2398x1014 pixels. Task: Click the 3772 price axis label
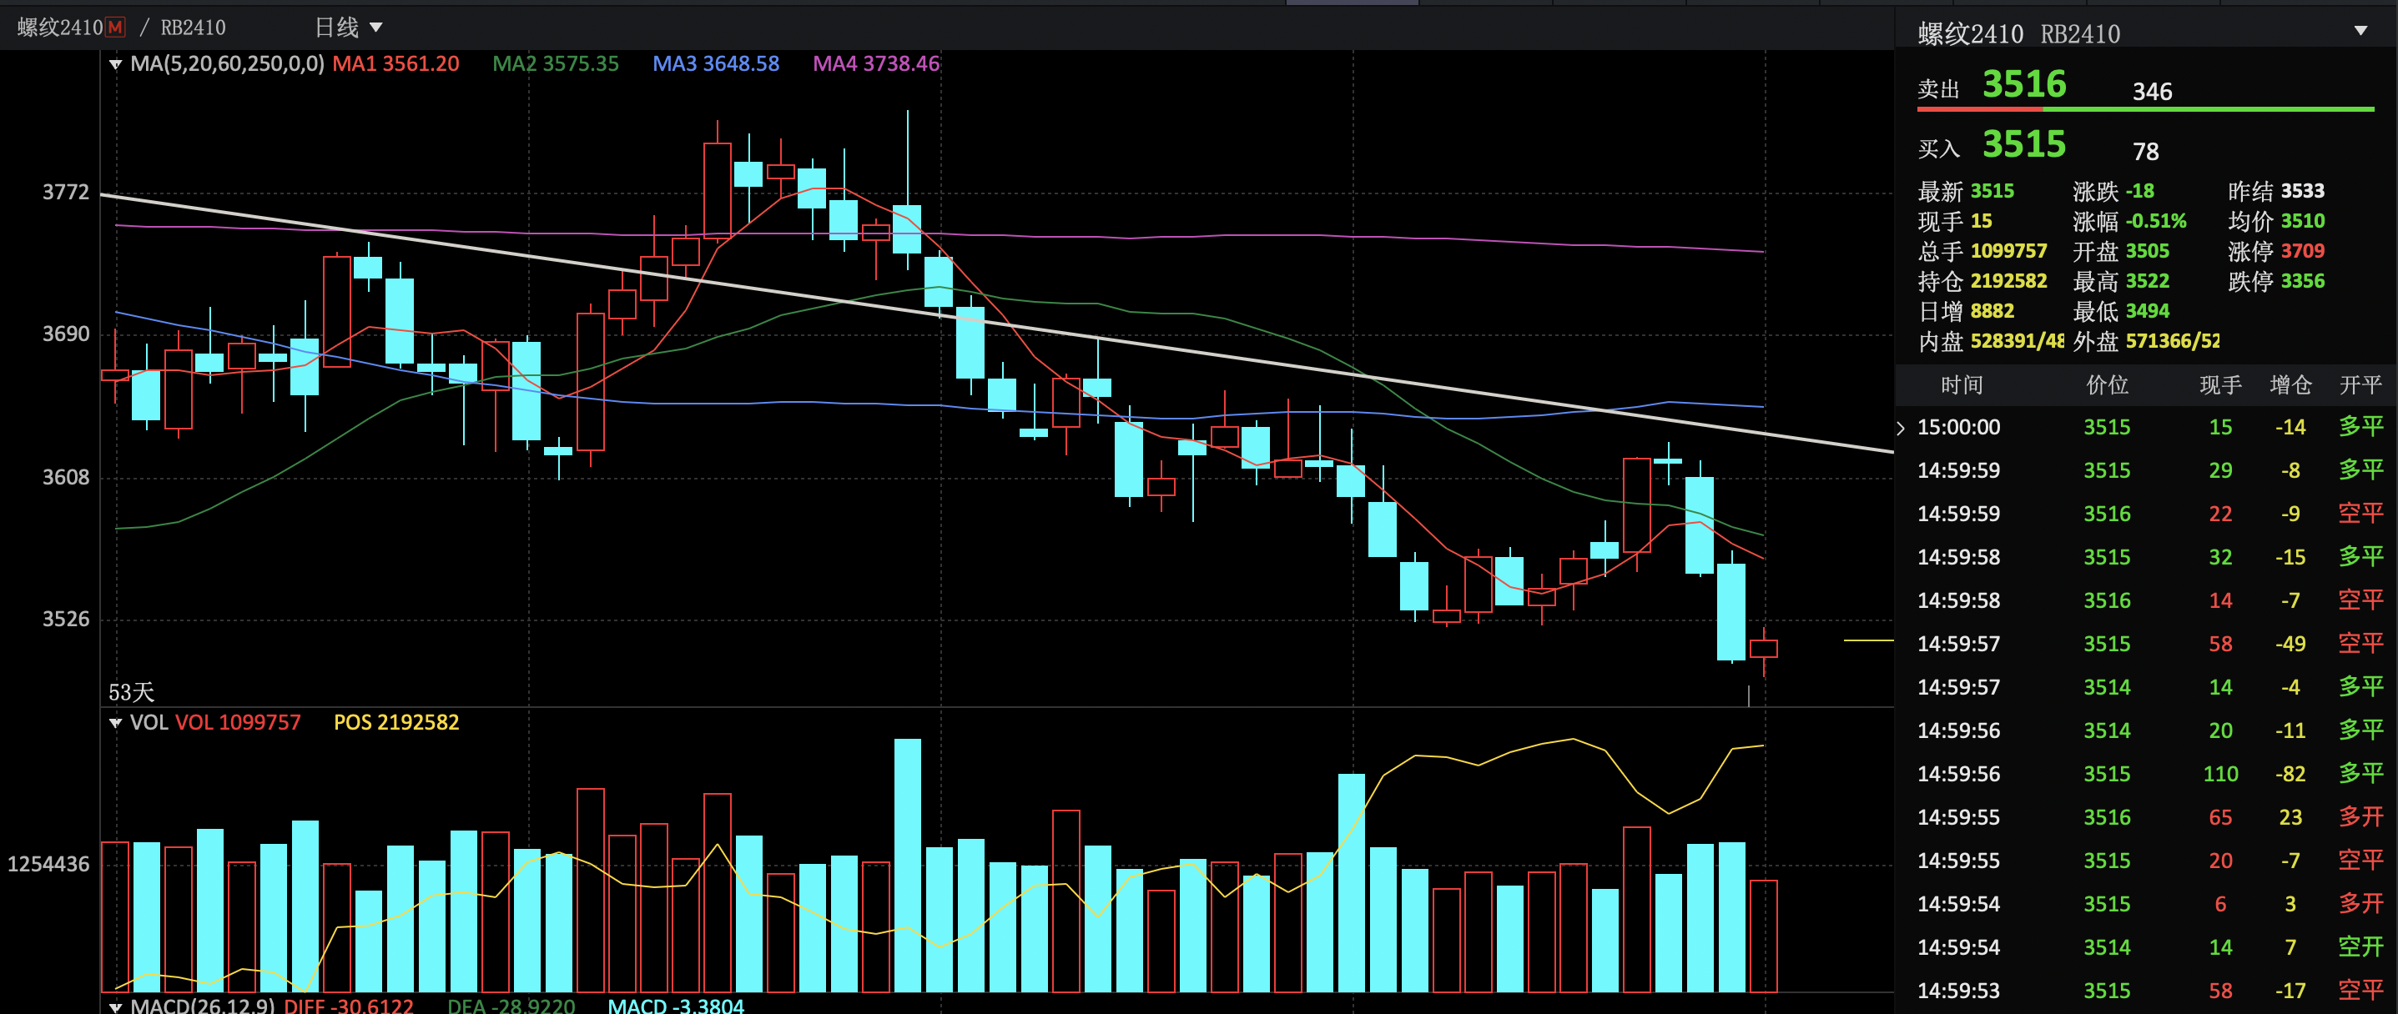click(x=66, y=193)
